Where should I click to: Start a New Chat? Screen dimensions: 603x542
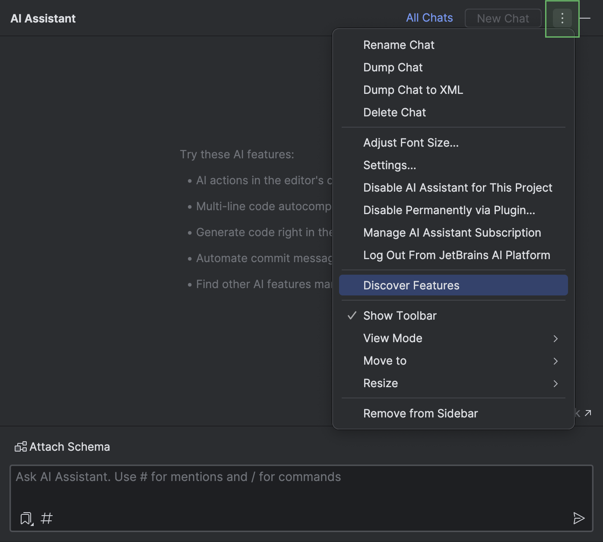[x=503, y=18]
